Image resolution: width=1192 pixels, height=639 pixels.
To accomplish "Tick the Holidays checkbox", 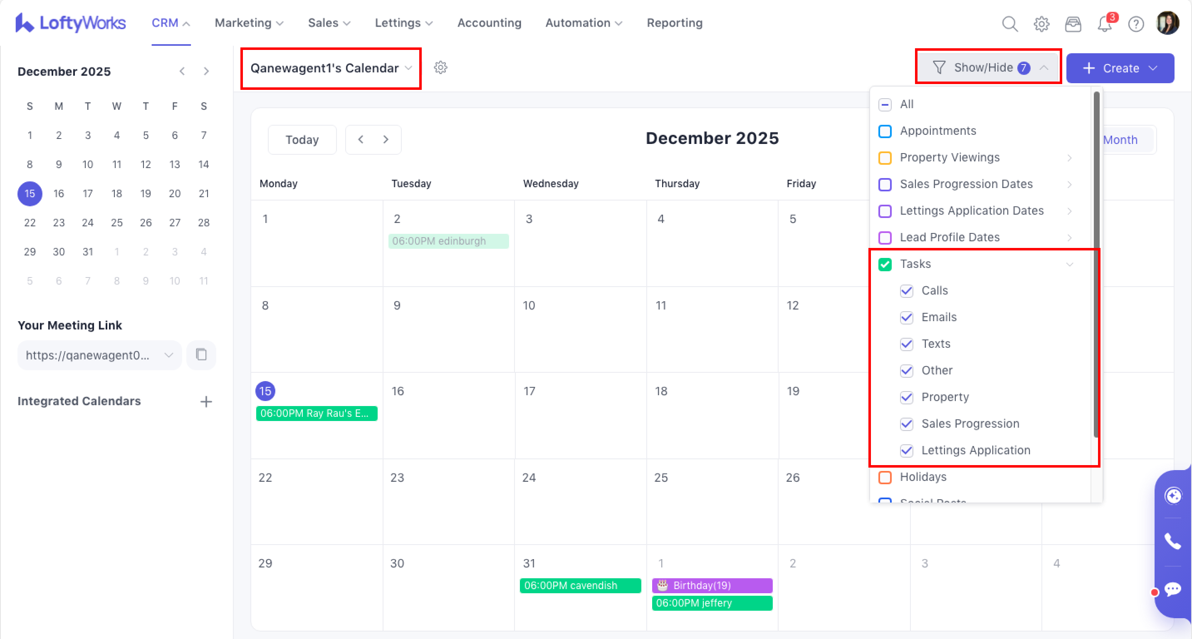I will 885,477.
